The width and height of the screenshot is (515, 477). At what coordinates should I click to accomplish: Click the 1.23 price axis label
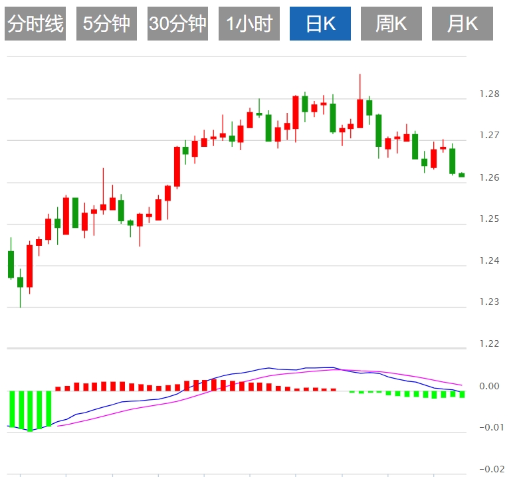click(x=489, y=302)
